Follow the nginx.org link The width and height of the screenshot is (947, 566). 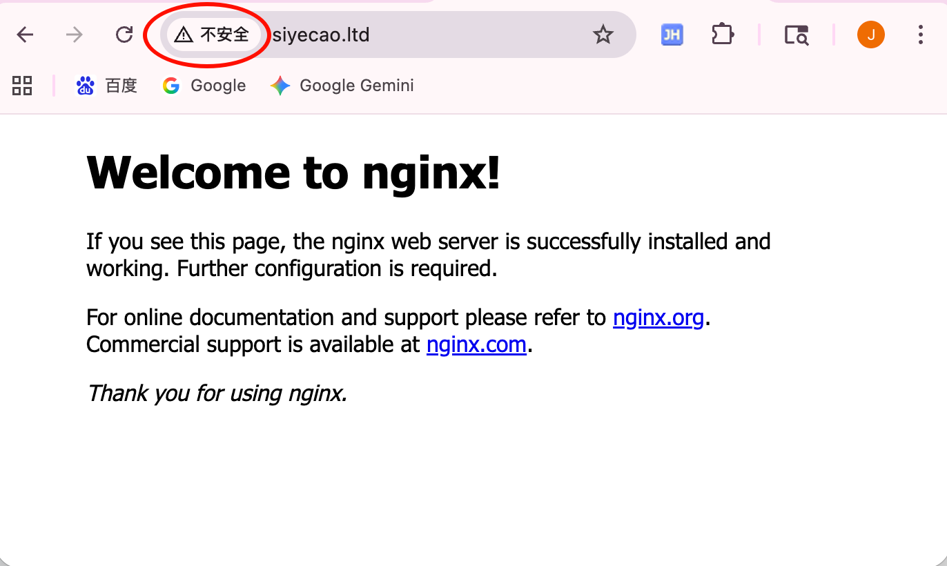[x=658, y=318]
